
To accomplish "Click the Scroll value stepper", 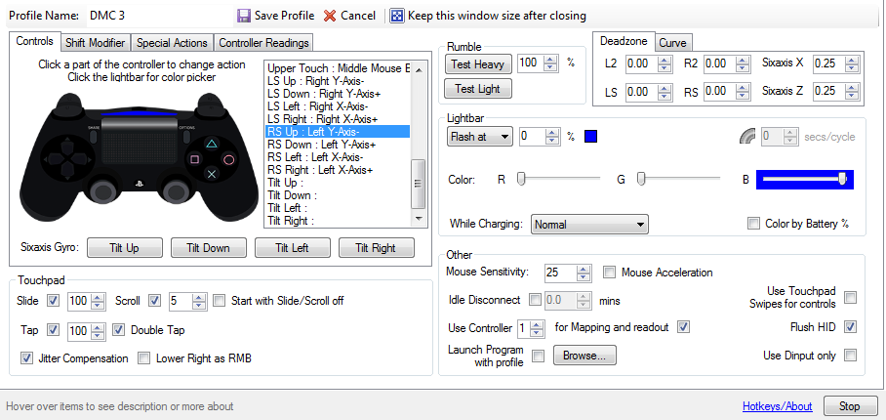I will pyautogui.click(x=199, y=301).
